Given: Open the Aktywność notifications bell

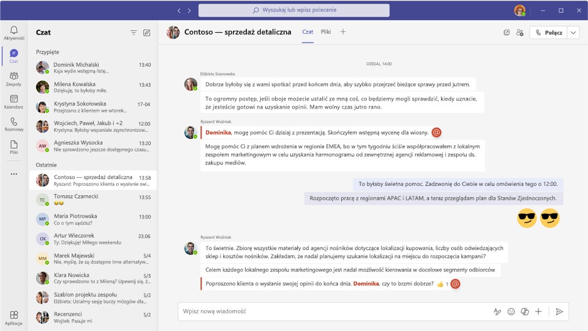Looking at the screenshot, I should point(14,33).
